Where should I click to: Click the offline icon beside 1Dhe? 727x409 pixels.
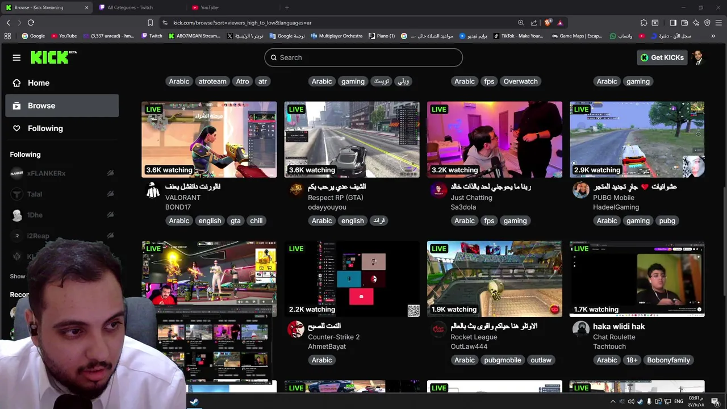coord(110,215)
